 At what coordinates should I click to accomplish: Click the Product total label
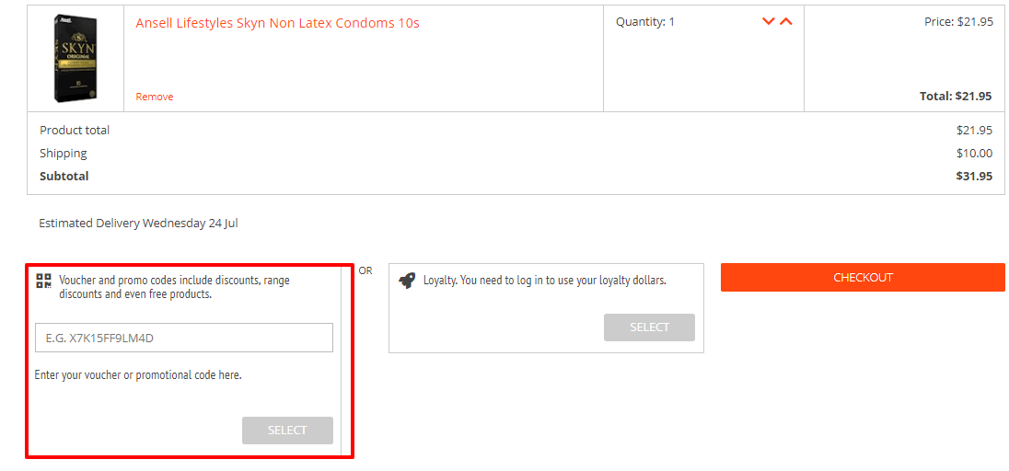75,130
